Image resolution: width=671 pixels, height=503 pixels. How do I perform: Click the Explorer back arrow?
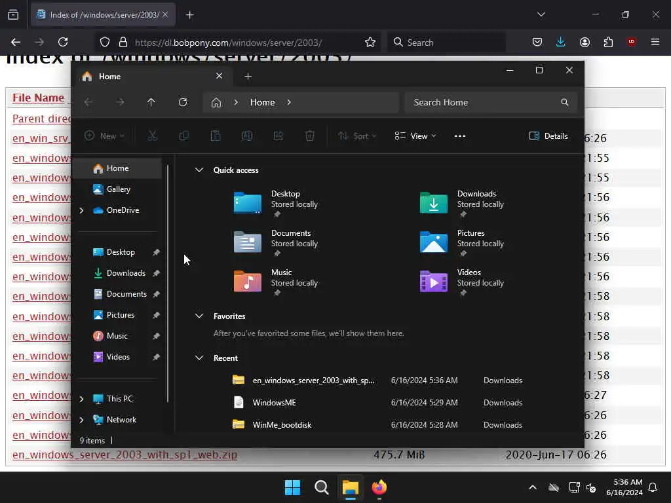pyautogui.click(x=88, y=102)
